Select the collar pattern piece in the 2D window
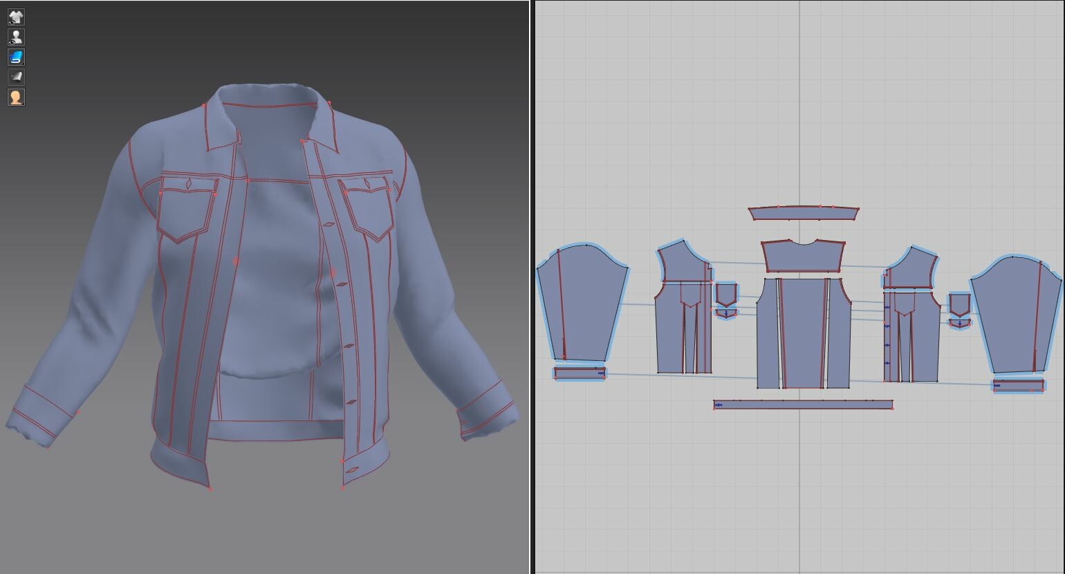This screenshot has width=1065, height=574. [x=804, y=213]
